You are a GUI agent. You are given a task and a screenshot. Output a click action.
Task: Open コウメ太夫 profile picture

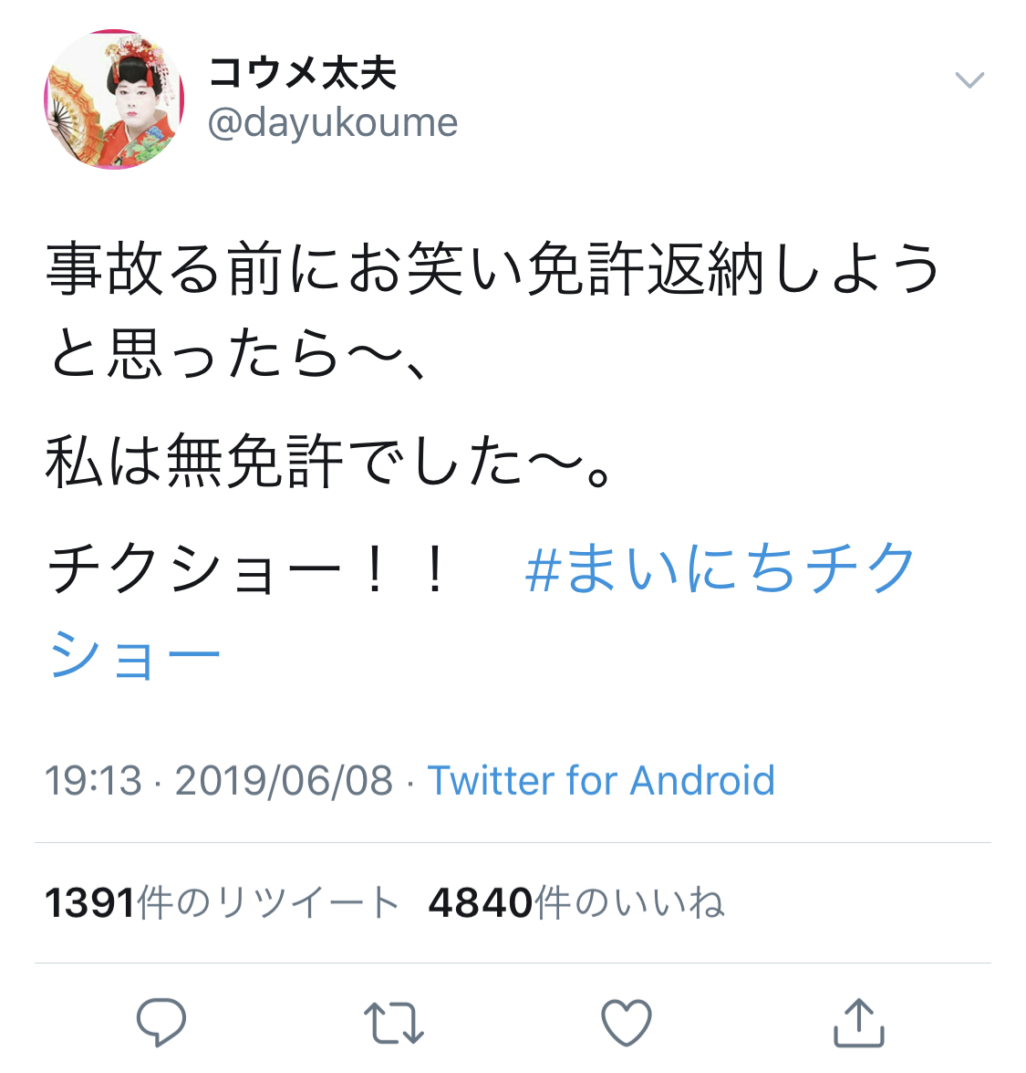114,99
